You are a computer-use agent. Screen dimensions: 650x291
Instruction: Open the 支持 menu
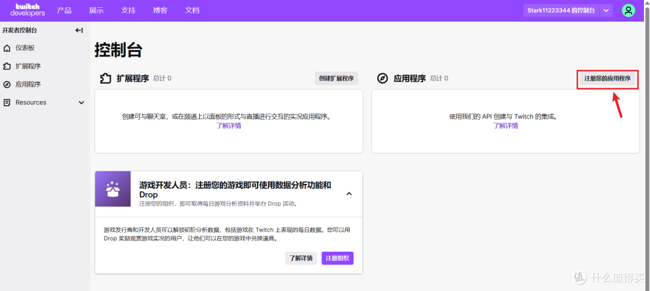[x=129, y=10]
